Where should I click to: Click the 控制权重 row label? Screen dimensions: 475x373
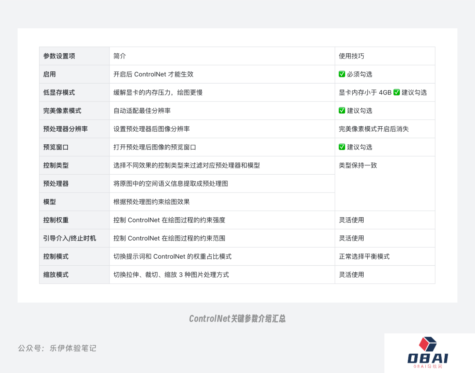coord(56,220)
